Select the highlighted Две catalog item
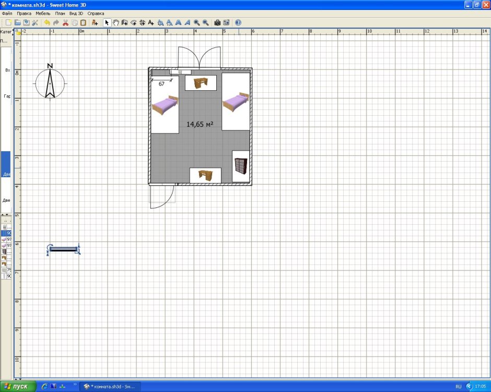 (x=6, y=164)
